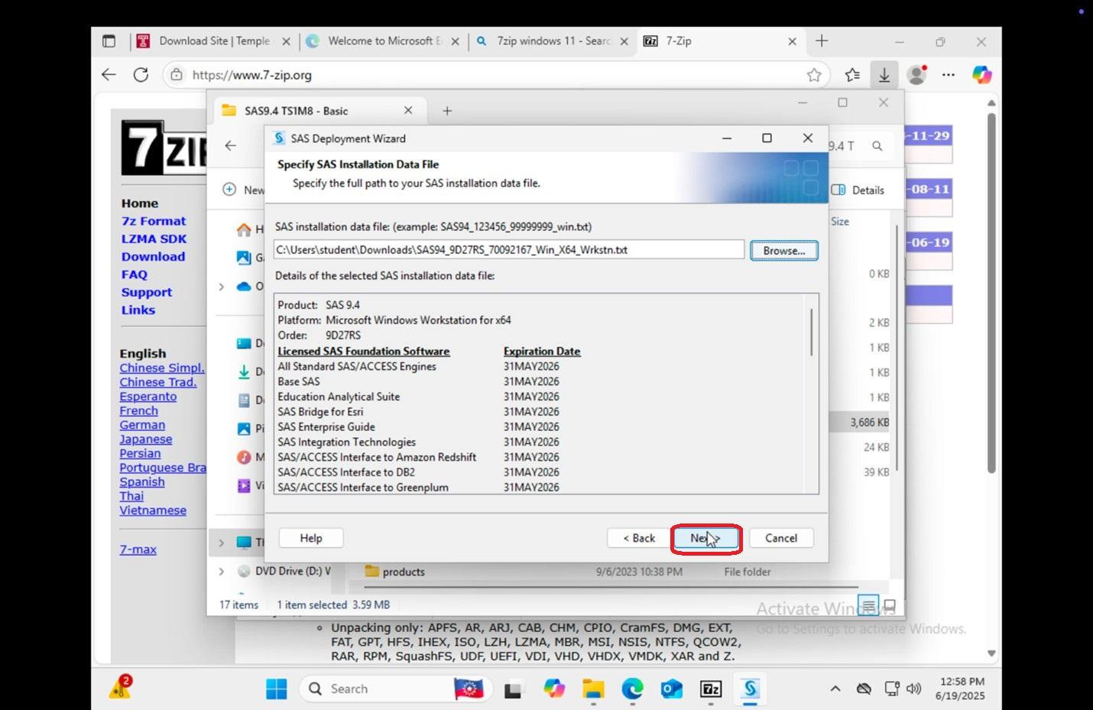Select DVD Drive (D:) in Explorer sidebar
Screen dimensions: 1093x710
(x=284, y=571)
